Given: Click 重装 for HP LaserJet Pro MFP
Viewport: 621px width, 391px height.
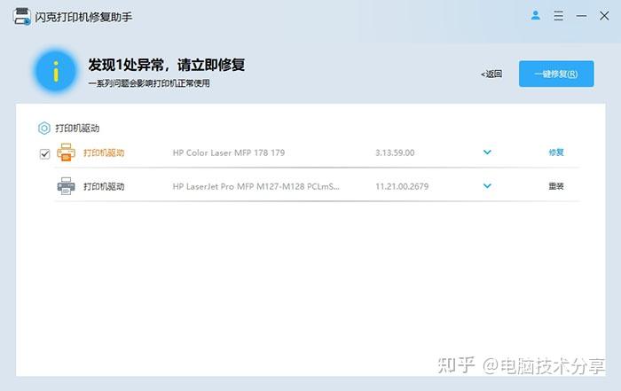Looking at the screenshot, I should point(556,186).
